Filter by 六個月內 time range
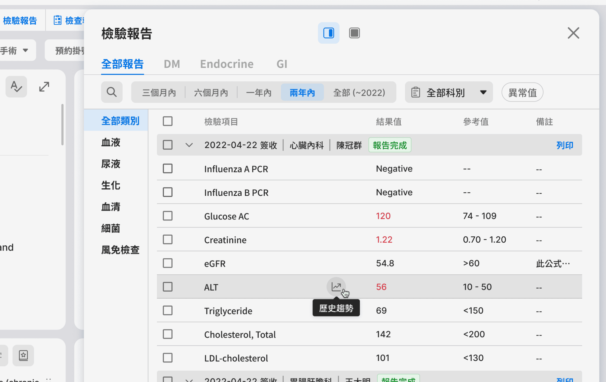 [x=211, y=93]
